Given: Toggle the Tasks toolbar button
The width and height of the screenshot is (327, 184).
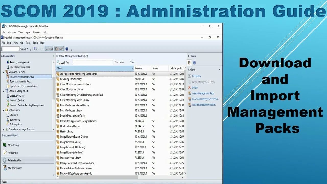Looking at the screenshot, I should (x=59, y=49).
